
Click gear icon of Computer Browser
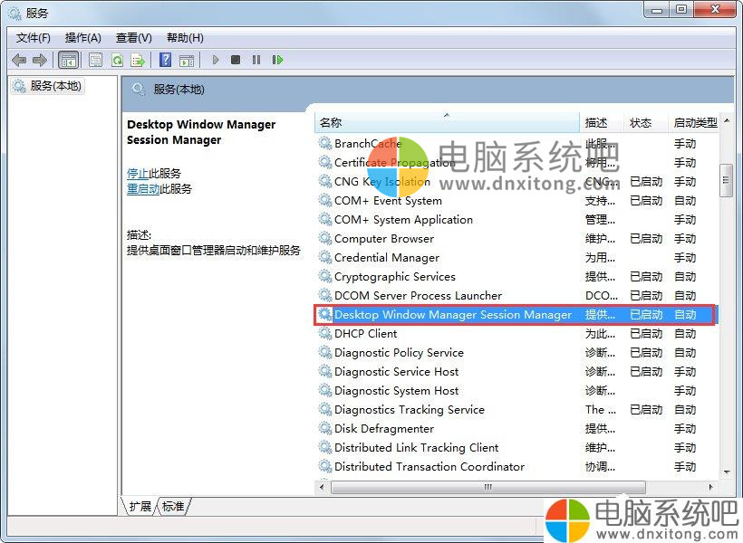pos(325,238)
